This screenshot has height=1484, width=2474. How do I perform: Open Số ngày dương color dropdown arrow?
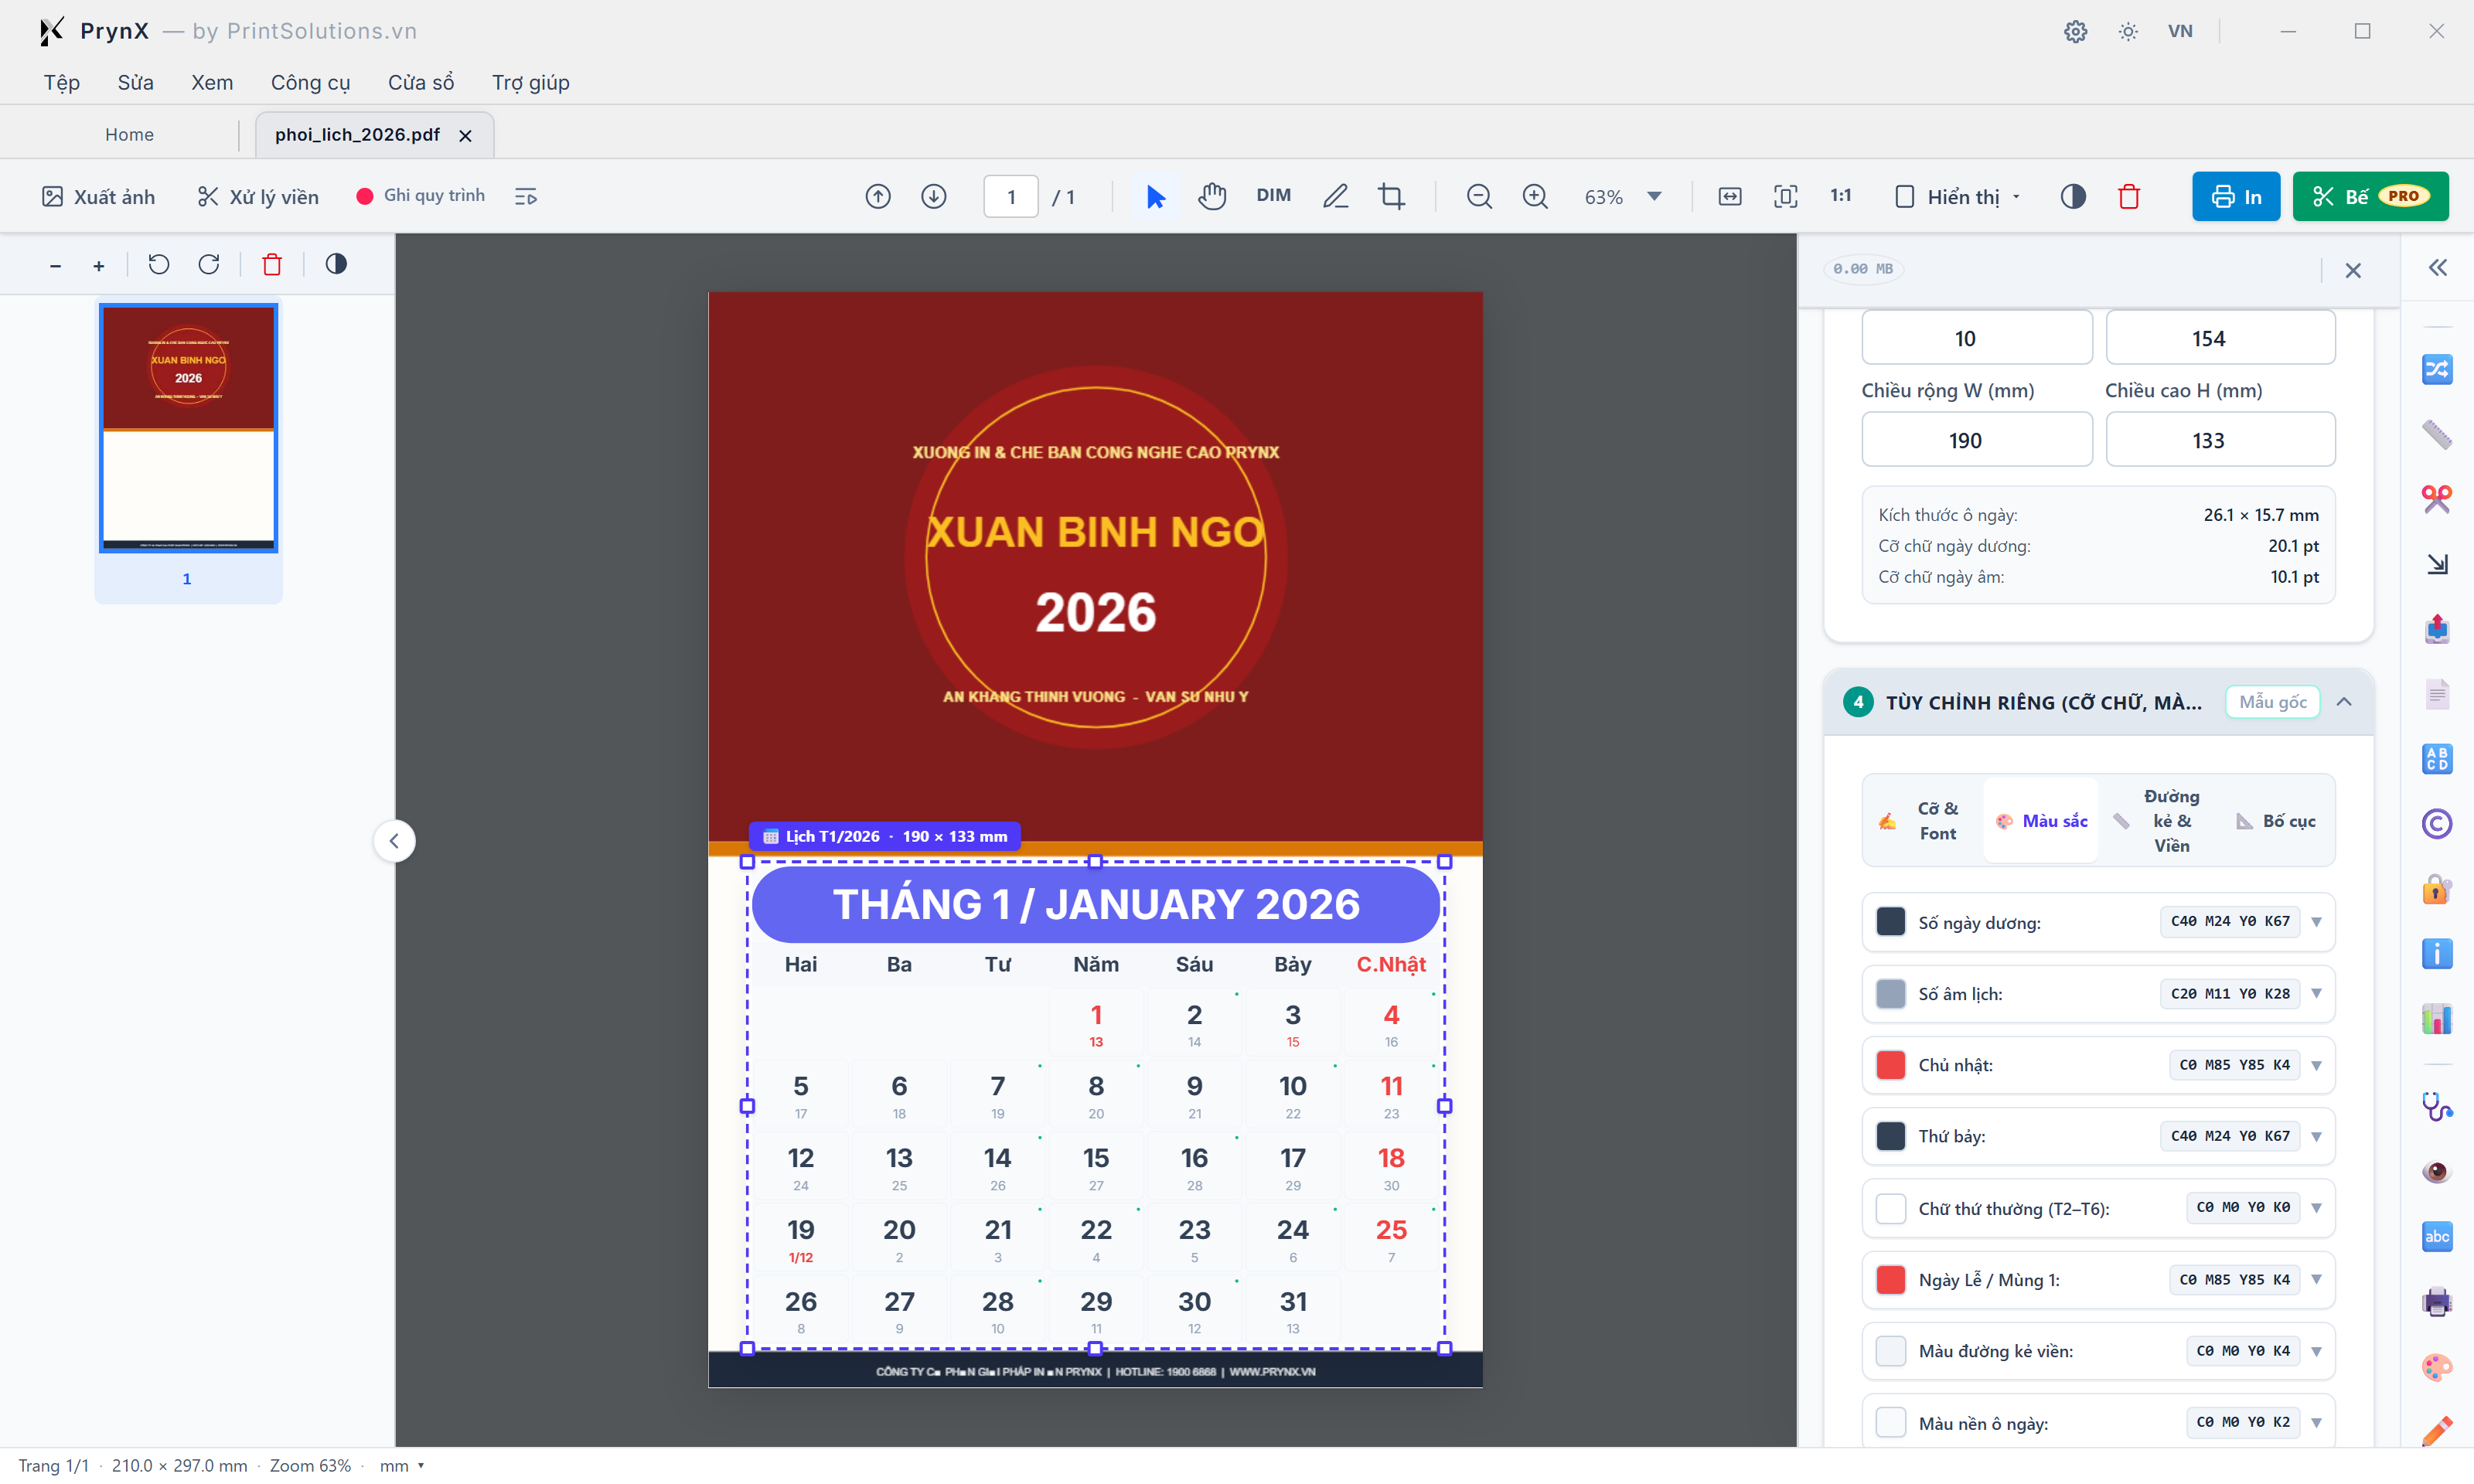tap(2316, 922)
